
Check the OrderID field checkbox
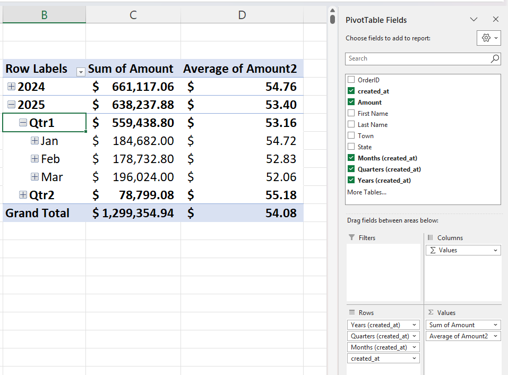(x=351, y=80)
